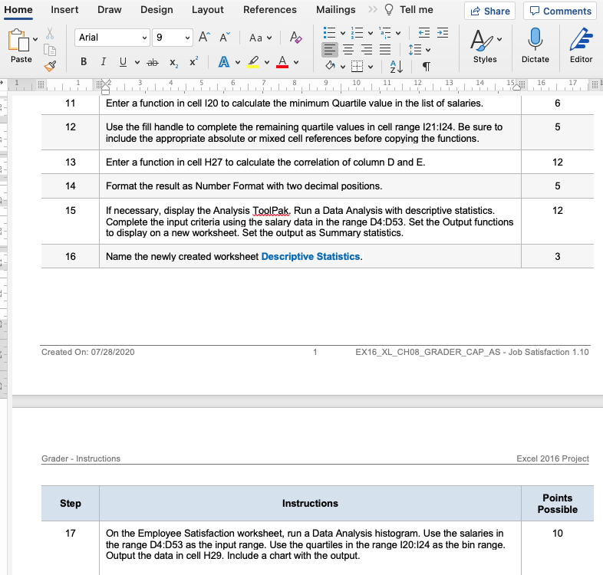
Task: Click footer text Created On: 07/28/2020
Action: 88,352
